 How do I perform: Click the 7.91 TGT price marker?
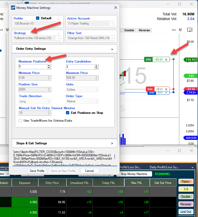point(191,60)
